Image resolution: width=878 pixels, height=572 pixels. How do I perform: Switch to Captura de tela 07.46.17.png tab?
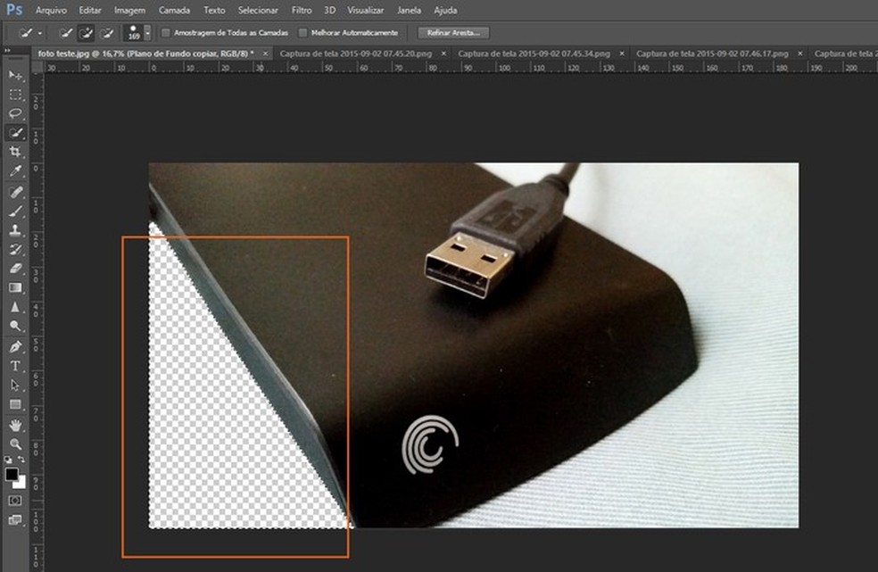(712, 54)
